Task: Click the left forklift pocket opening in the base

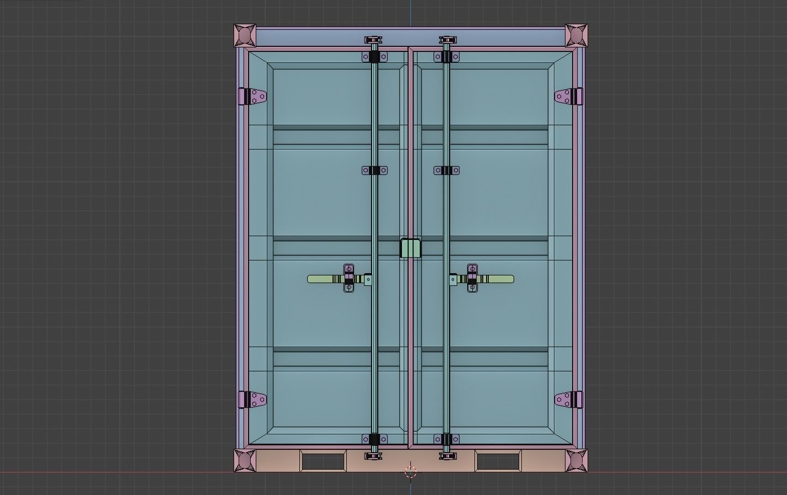Action: [x=324, y=461]
